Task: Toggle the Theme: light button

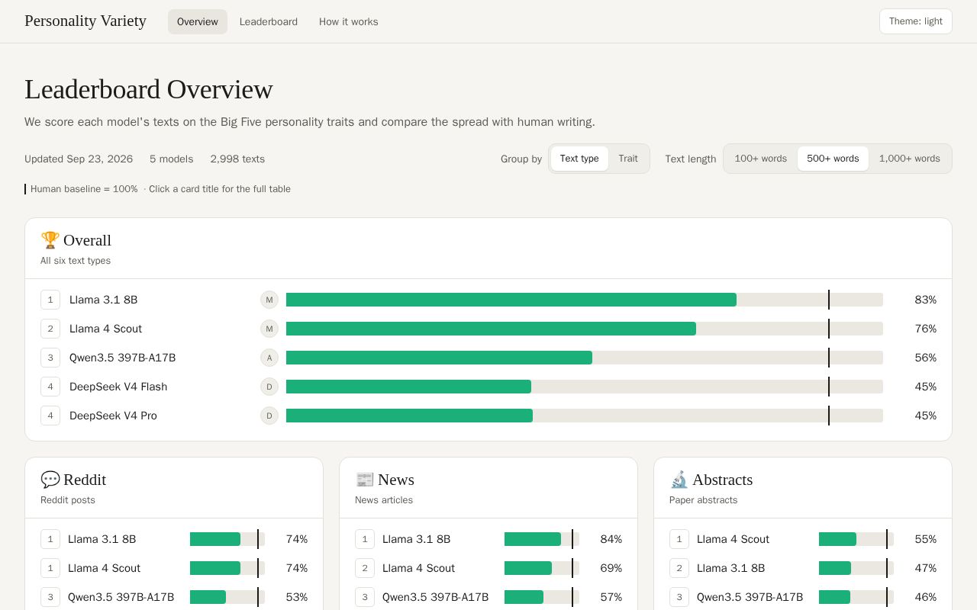Action: pos(916,21)
